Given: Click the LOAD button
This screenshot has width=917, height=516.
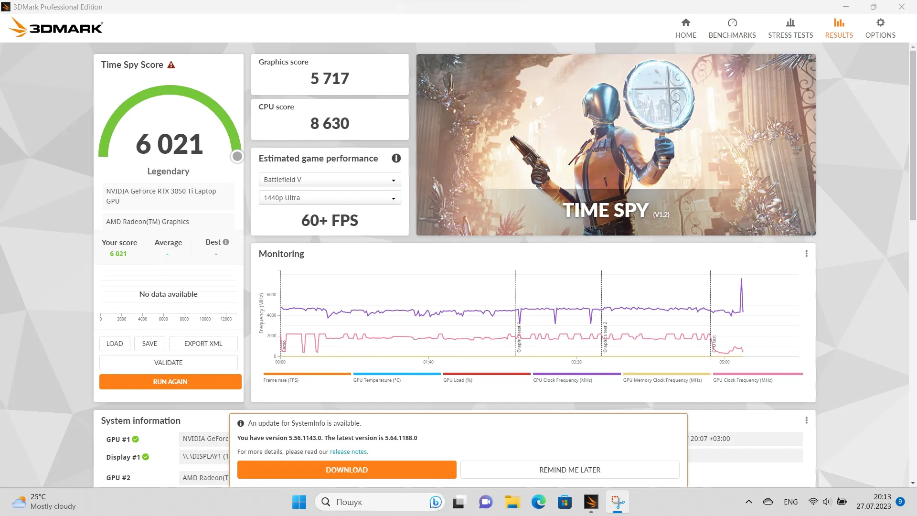Looking at the screenshot, I should 115,344.
